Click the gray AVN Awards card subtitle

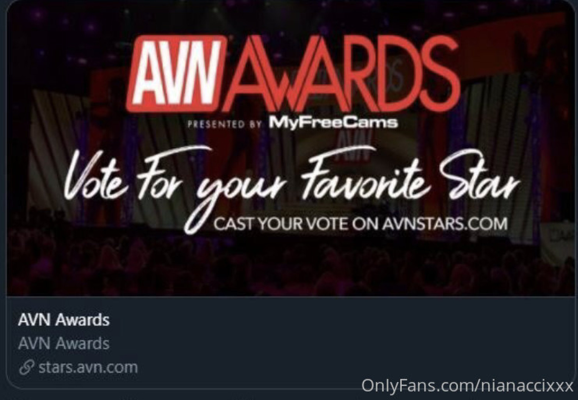tap(64, 343)
